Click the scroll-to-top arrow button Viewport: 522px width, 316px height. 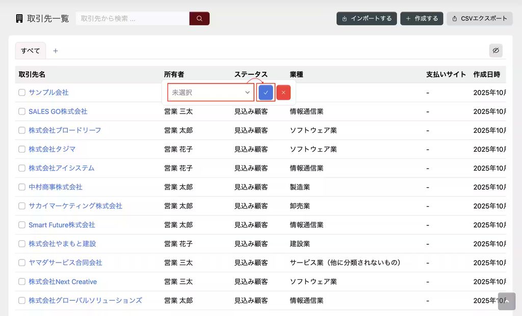click(x=507, y=301)
